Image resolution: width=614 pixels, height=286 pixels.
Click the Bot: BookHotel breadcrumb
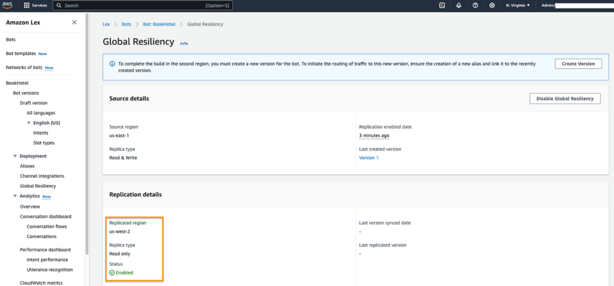[159, 24]
